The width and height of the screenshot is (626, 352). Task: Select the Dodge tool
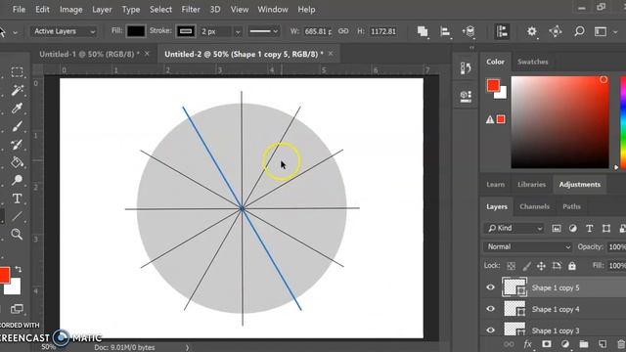click(17, 180)
